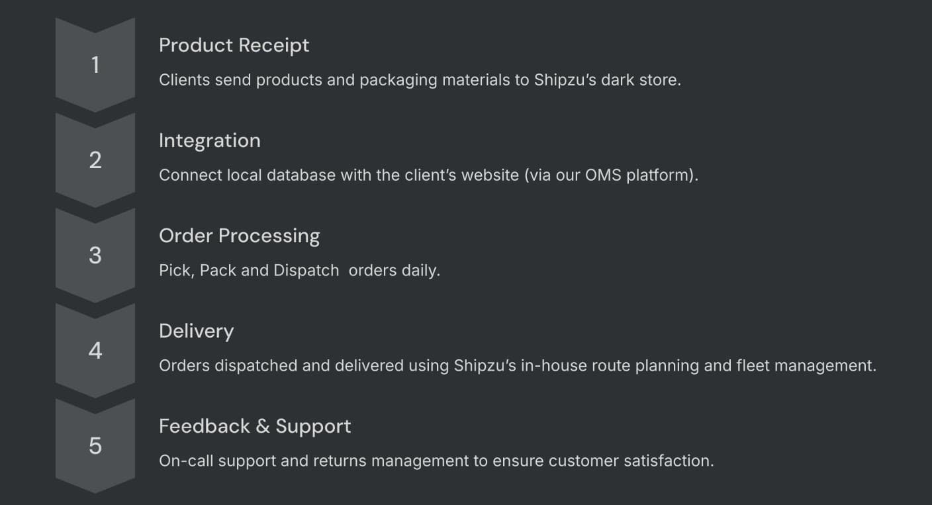Select the step 5 chevron badge
932x505 pixels.
pos(95,446)
